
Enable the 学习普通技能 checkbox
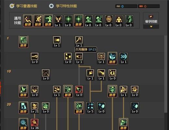click(12, 6)
